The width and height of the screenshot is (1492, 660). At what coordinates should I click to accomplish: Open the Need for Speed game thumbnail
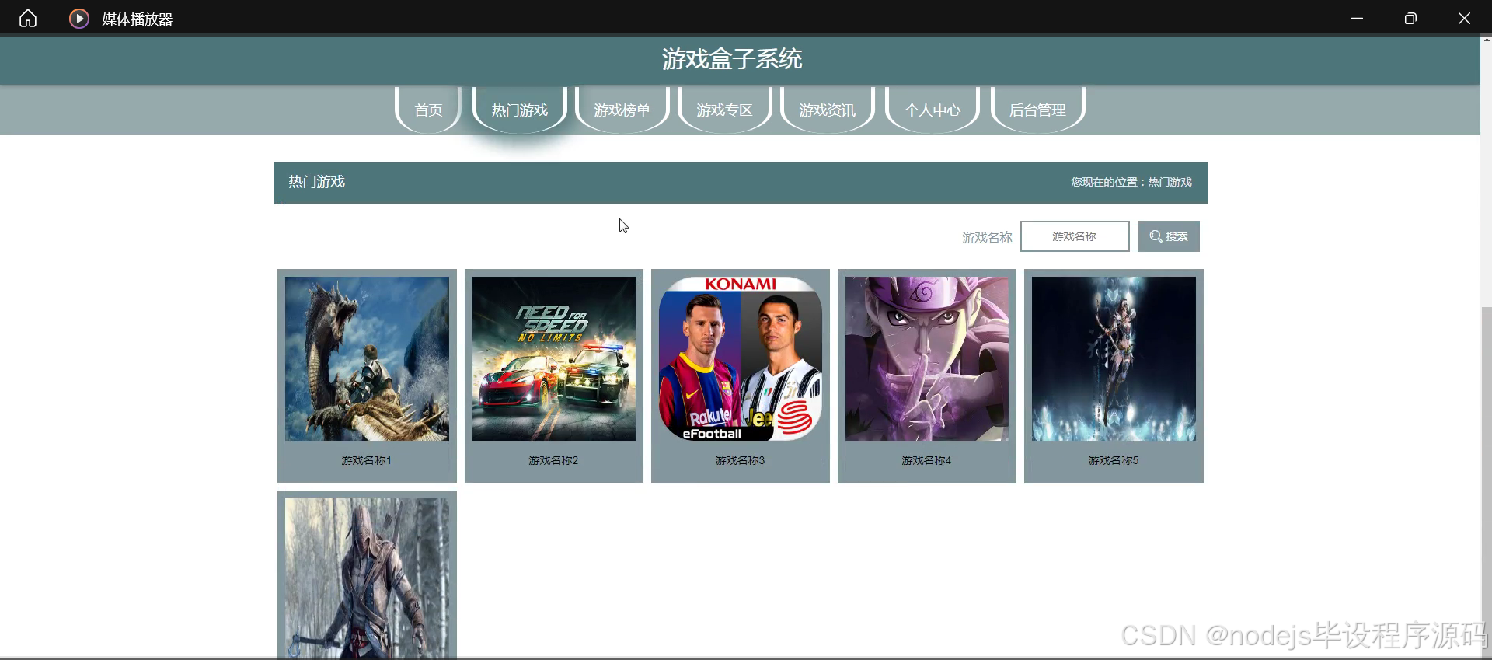coord(554,359)
